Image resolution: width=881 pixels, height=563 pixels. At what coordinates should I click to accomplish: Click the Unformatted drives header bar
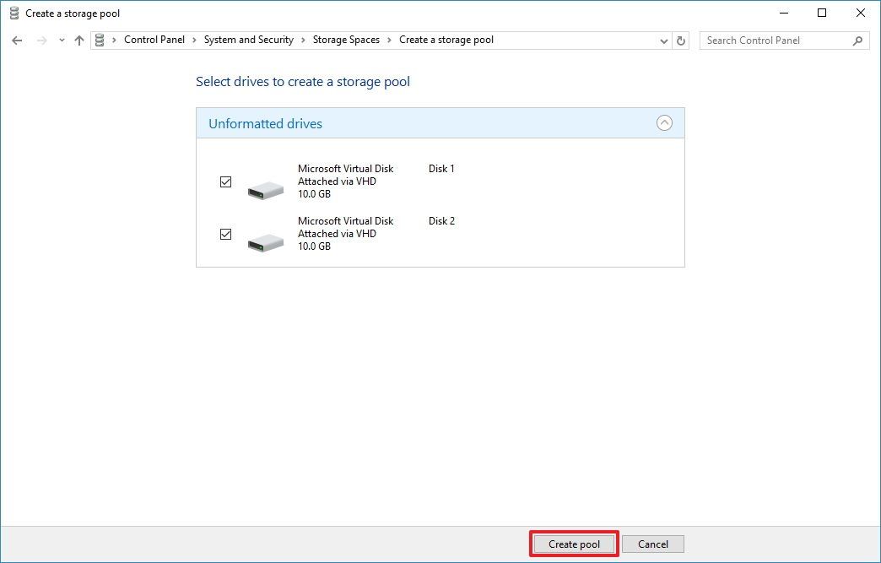422,123
